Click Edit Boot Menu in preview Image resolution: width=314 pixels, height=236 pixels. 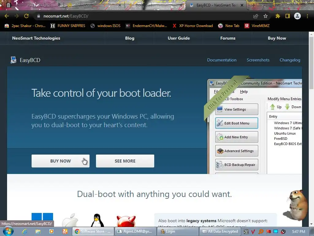click(x=237, y=123)
